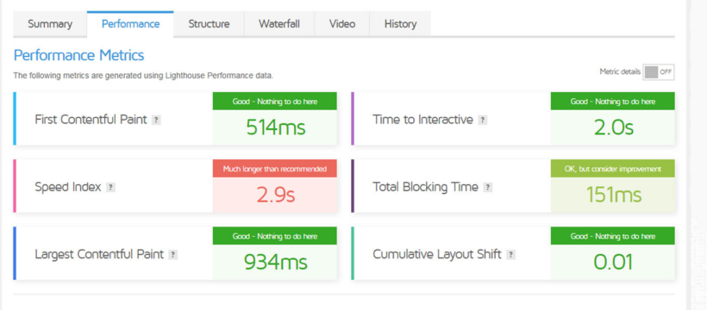Open the Waterfall tab
The width and height of the screenshot is (707, 310).
(x=279, y=24)
